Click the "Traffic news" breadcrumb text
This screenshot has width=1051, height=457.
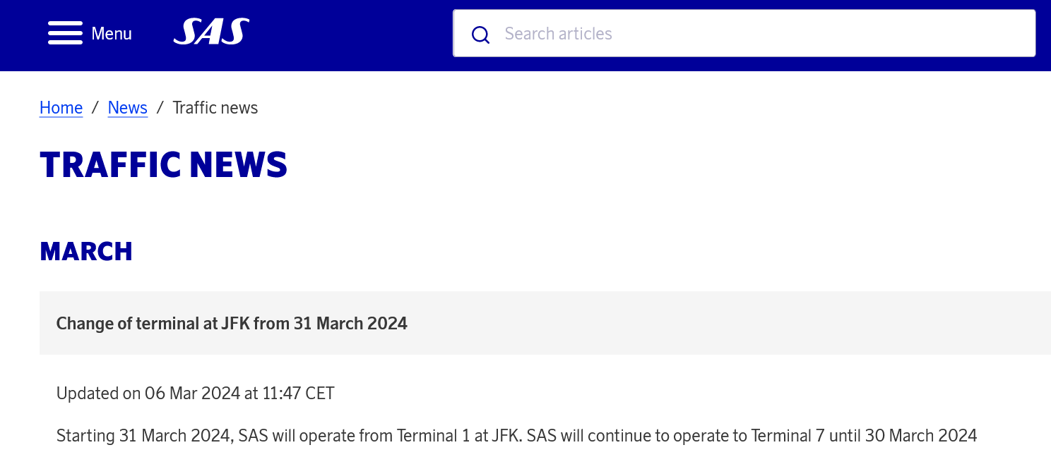tap(215, 108)
